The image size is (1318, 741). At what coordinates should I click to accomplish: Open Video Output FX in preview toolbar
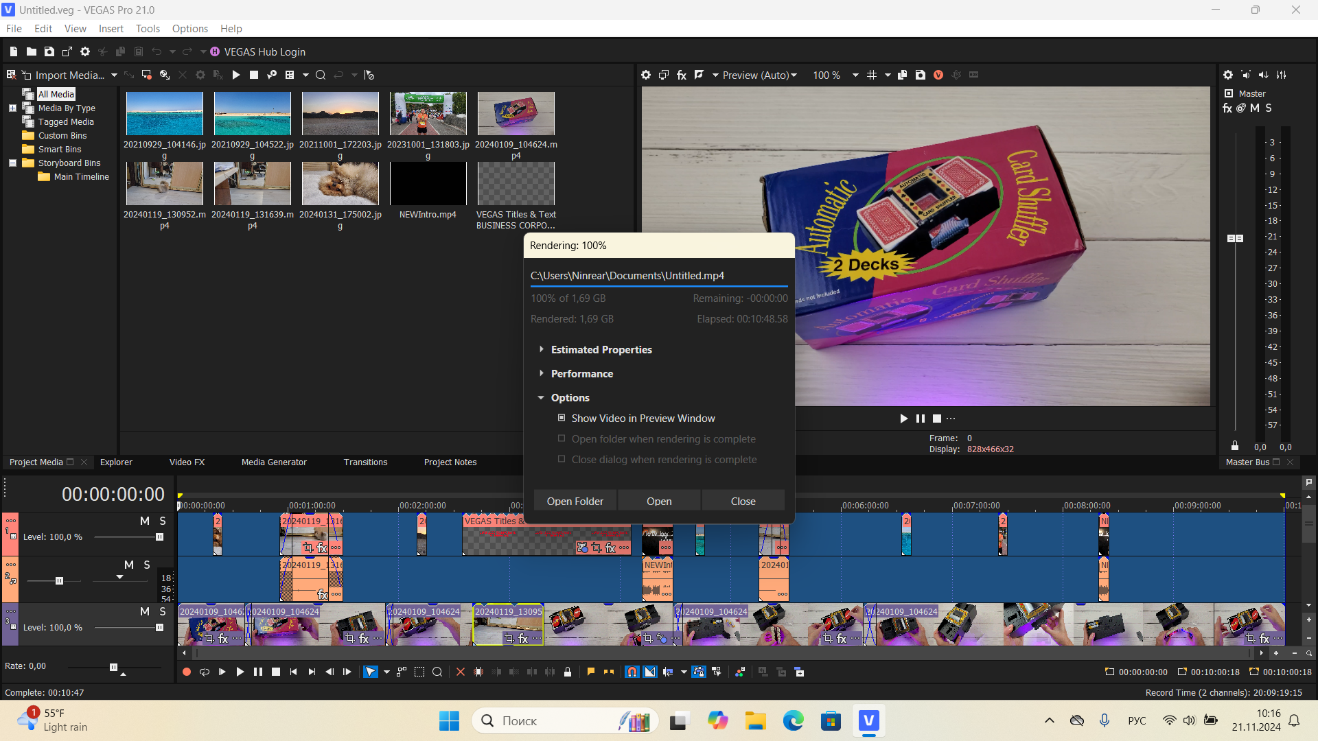(682, 75)
